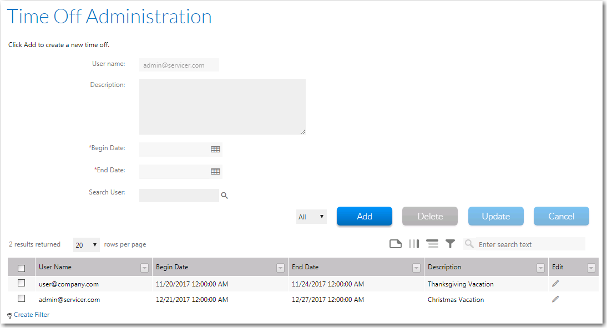Check the select-all checkbox in header
The image size is (607, 328).
pyautogui.click(x=22, y=268)
